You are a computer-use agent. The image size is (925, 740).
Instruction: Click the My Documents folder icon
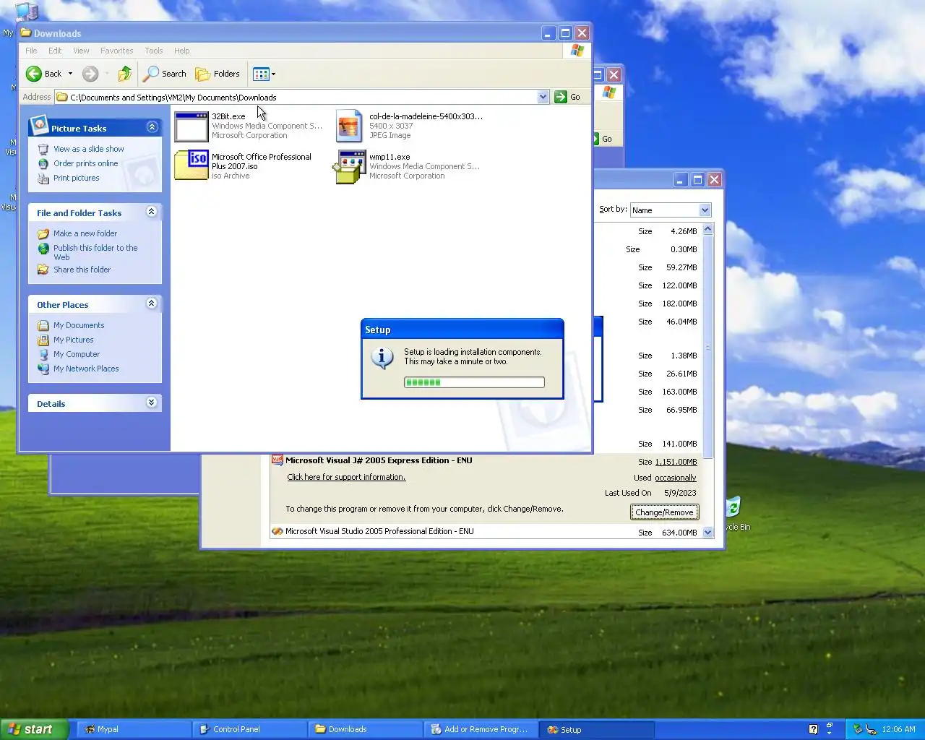[43, 325]
